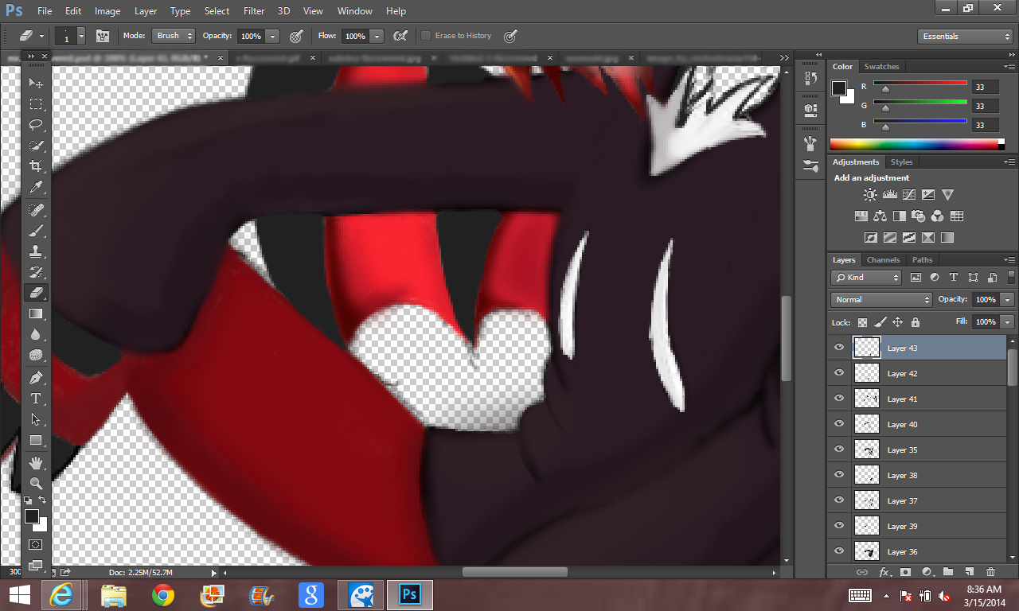Viewport: 1019px width, 611px height.
Task: Select the Crop tool
Action: pyautogui.click(x=36, y=166)
